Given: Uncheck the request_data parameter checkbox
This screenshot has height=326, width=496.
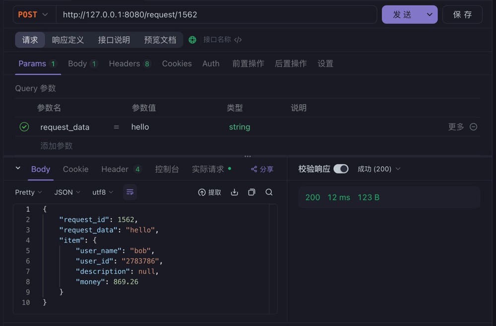Looking at the screenshot, I should (24, 127).
